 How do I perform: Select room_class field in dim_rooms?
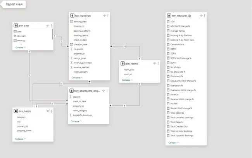coord(129,70)
